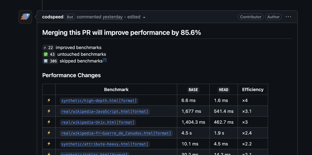This screenshot has width=312, height=155.
Task: Click the Author badge
Action: (273, 17)
